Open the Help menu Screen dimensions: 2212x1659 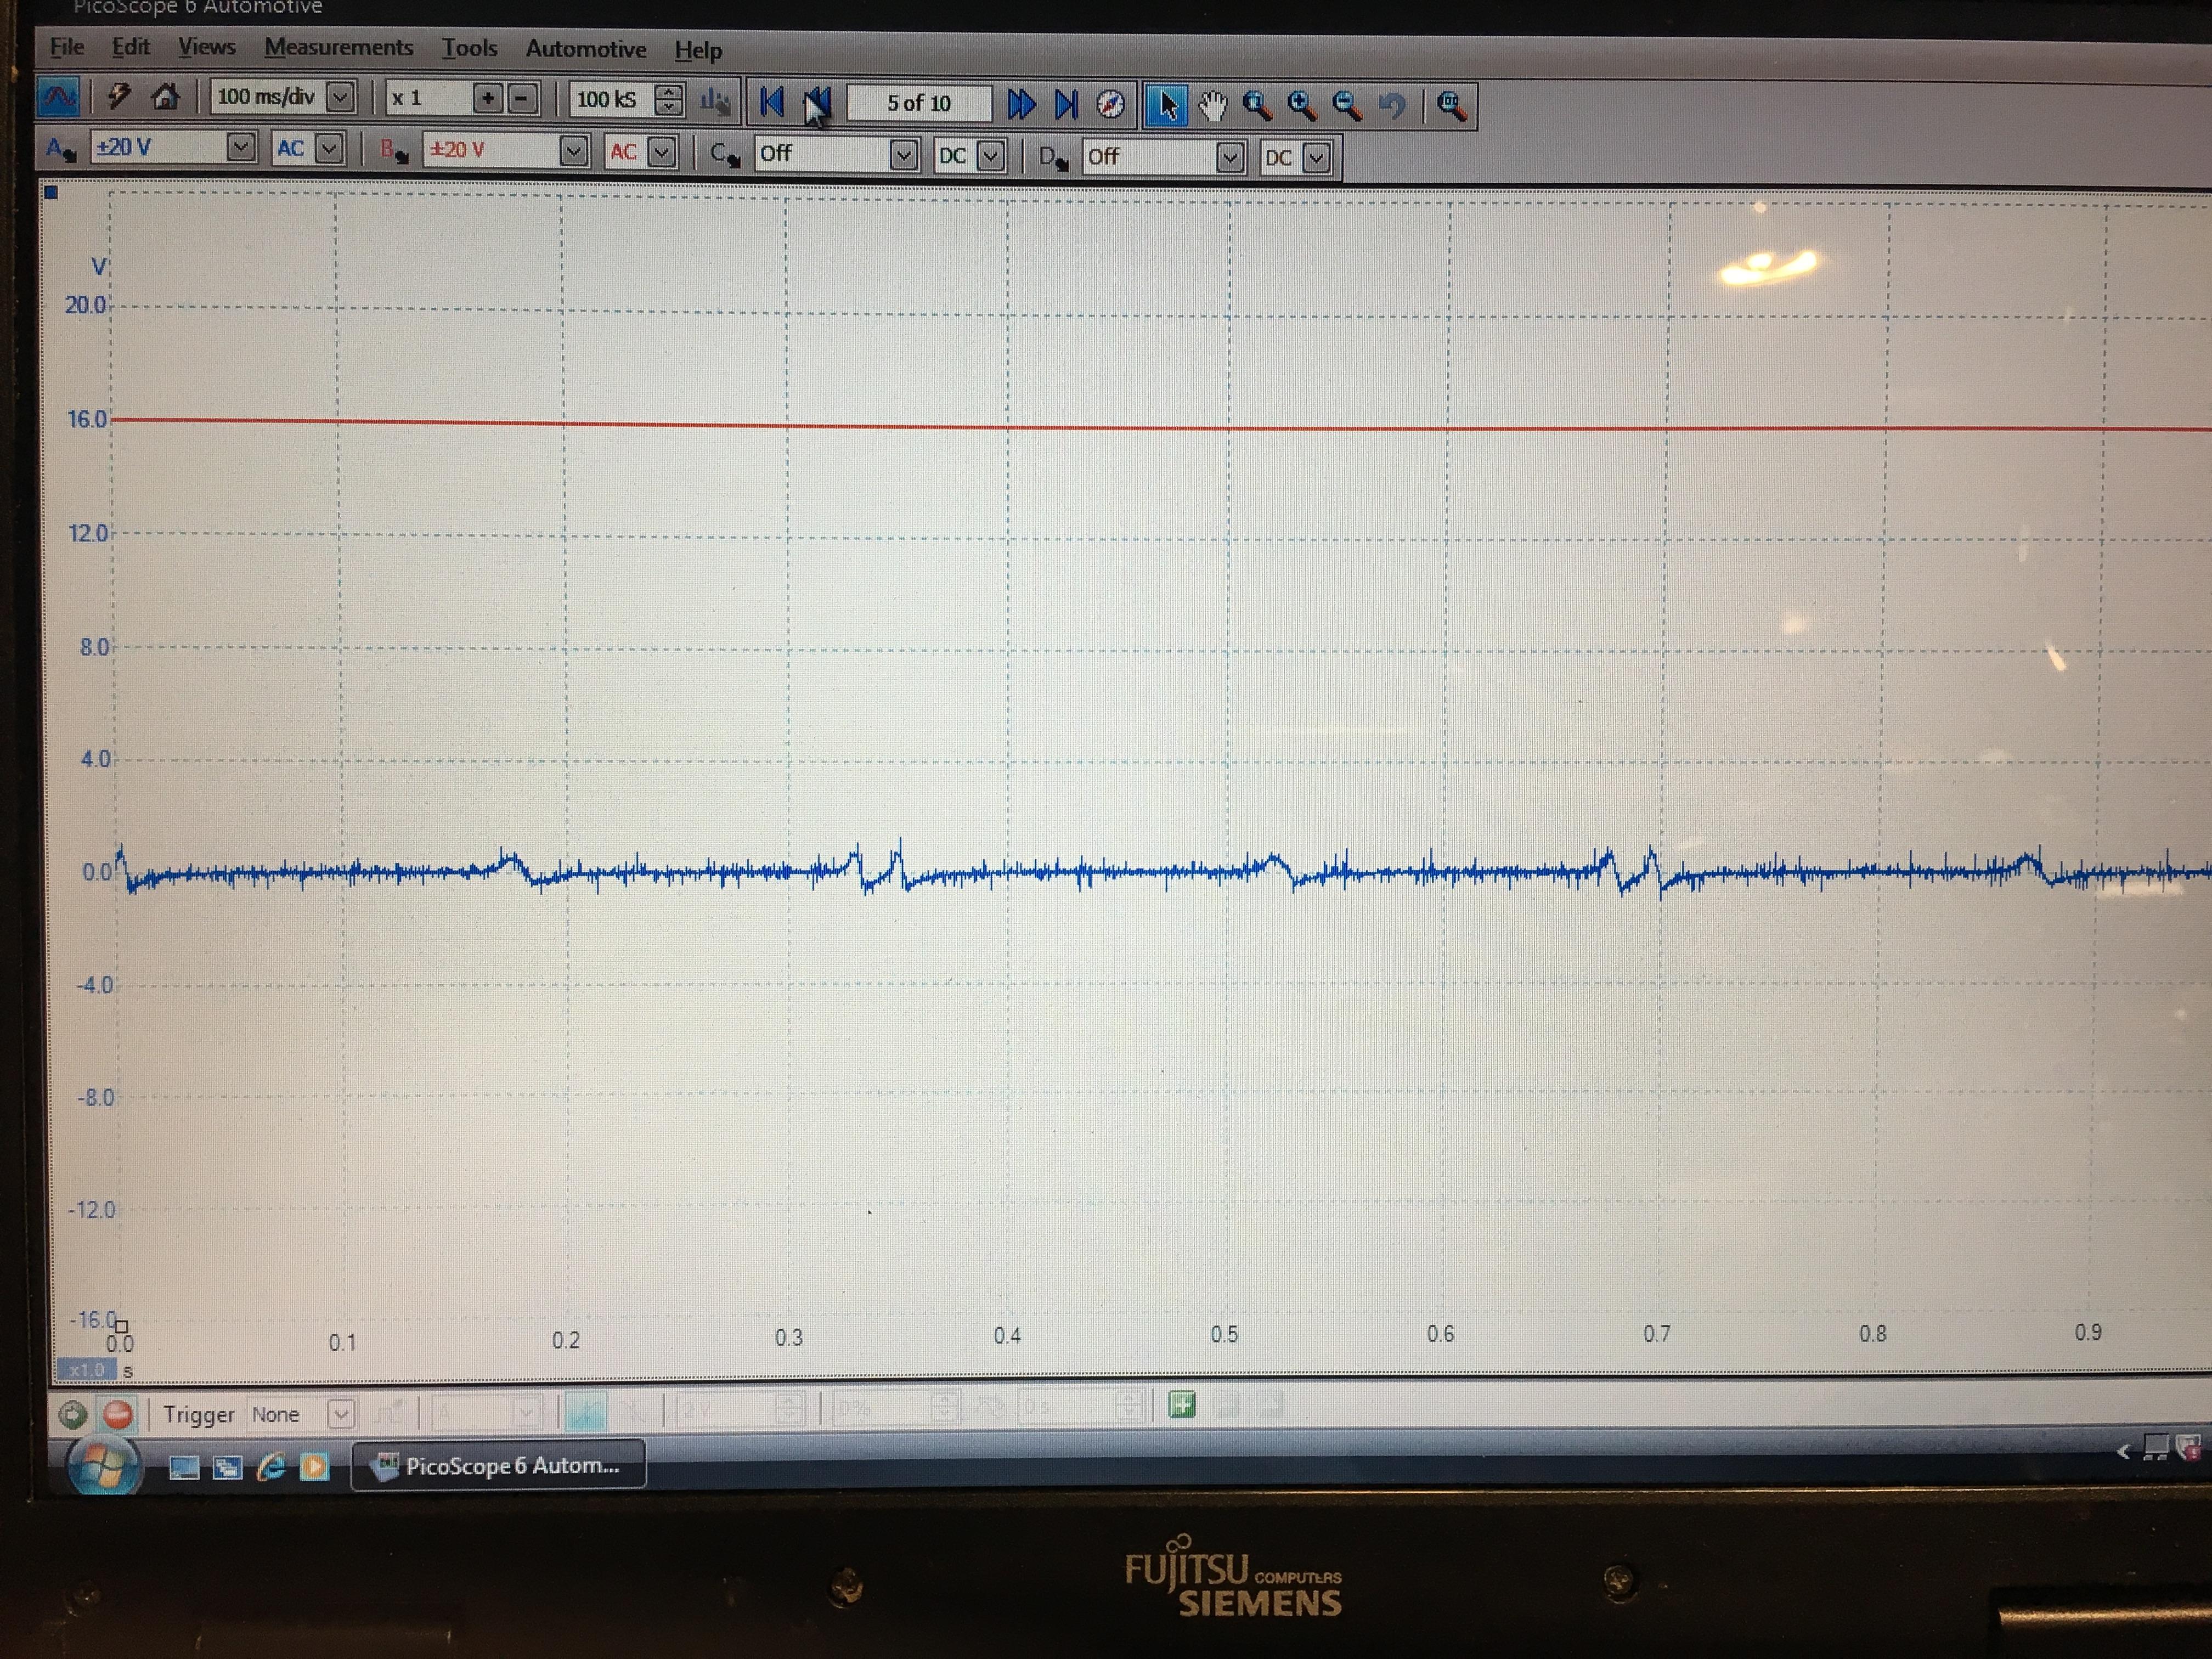[697, 50]
